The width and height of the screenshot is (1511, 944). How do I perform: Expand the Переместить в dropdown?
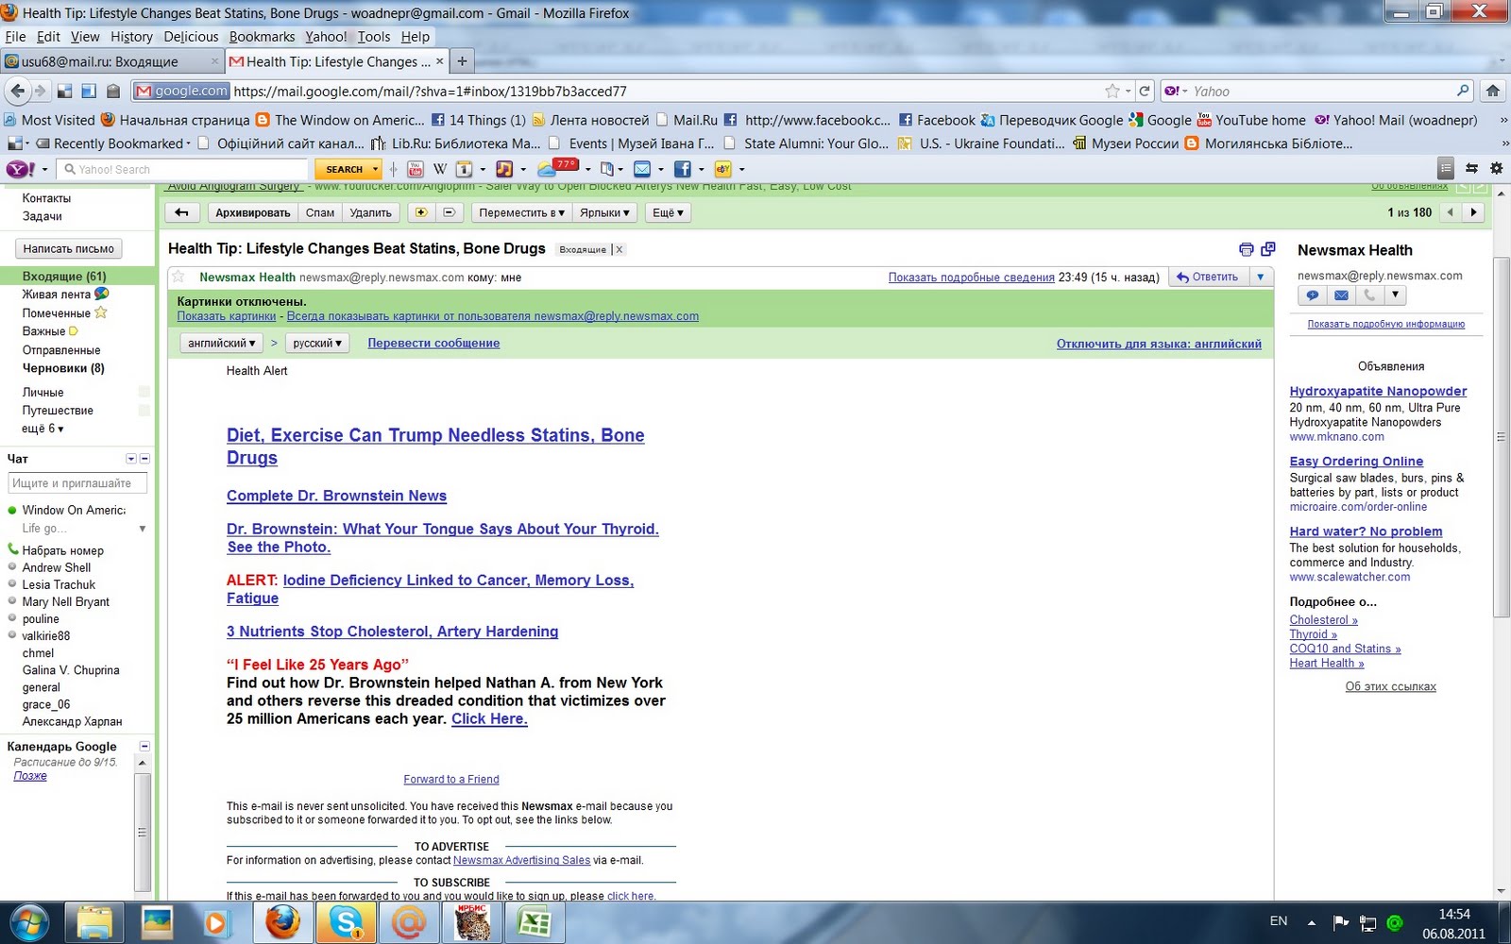521,212
